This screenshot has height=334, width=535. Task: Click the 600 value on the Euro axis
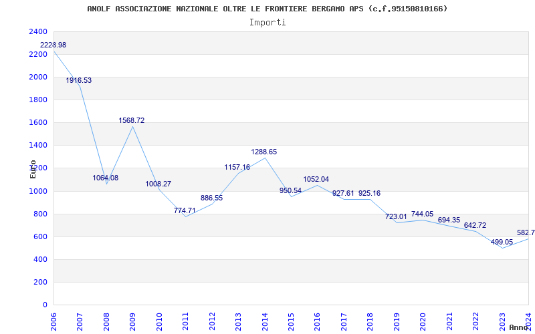41,237
